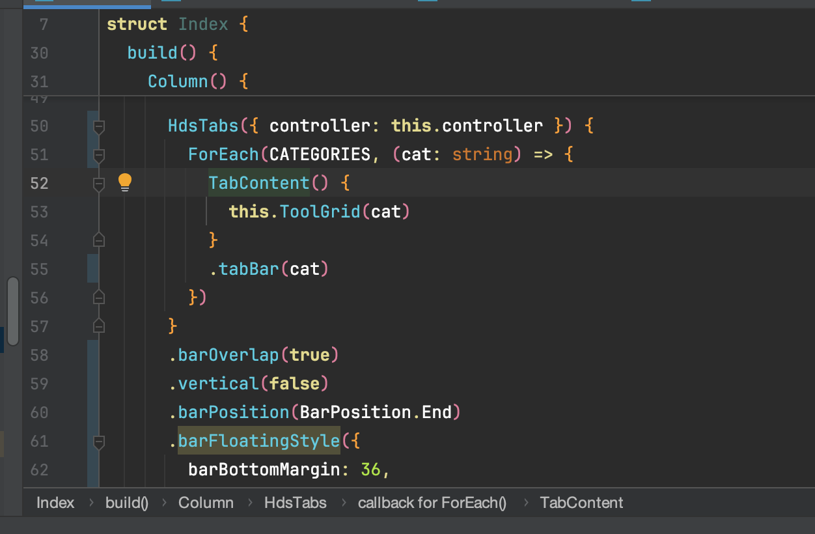Click 'struct Index {' sticky header line
This screenshot has height=534, width=815.
pos(178,24)
